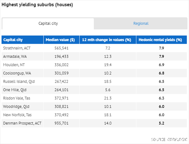This screenshot has width=189, height=144.
Task: Click the Hedonic rental yields (%) header
Action: [161, 40]
